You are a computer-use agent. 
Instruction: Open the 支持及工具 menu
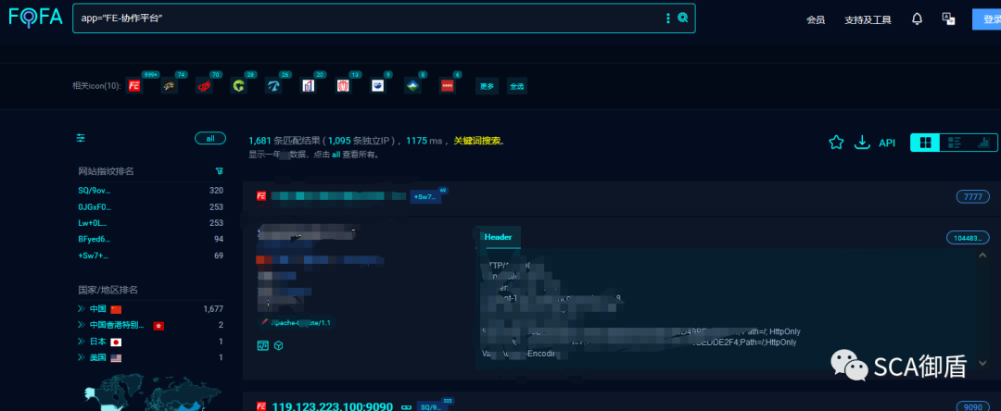(868, 19)
